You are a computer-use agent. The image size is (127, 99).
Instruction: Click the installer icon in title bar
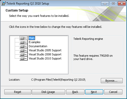point(3,4)
